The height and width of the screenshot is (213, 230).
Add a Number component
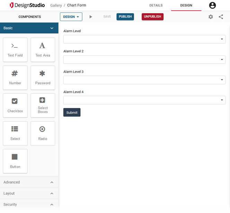coord(15,78)
